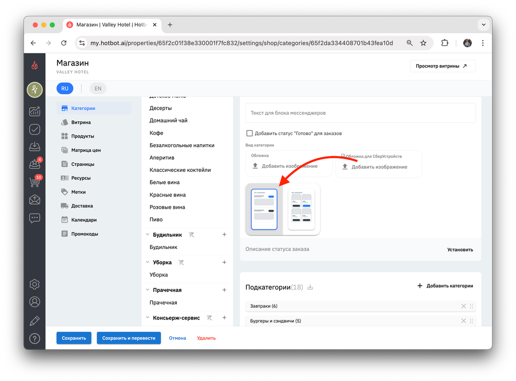Collapse the Прачечная category group
The height and width of the screenshot is (381, 516).
click(148, 290)
